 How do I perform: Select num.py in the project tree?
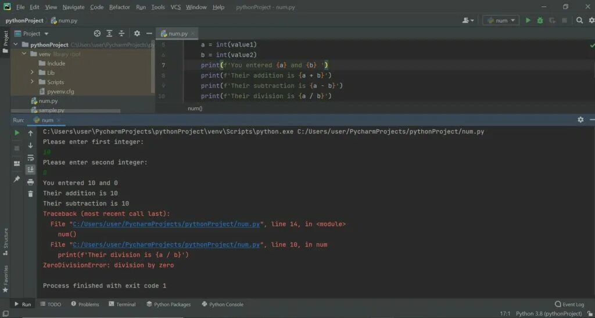coord(44,101)
